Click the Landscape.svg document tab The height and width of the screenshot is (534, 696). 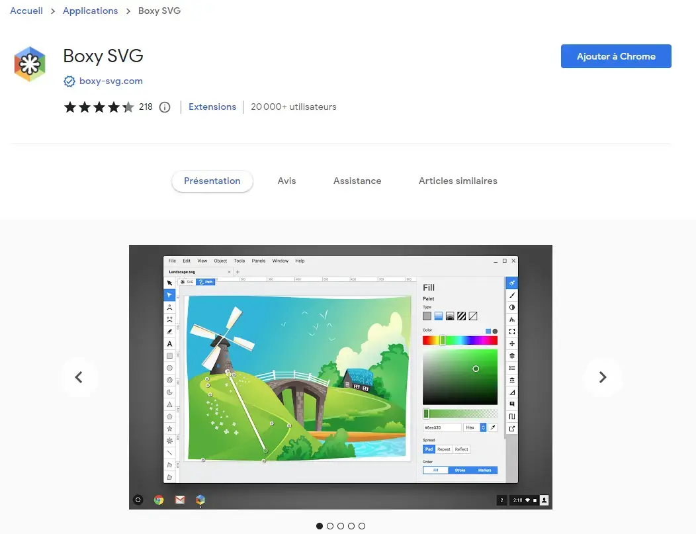click(x=198, y=272)
